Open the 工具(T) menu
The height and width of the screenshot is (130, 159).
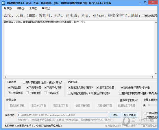click(33, 8)
